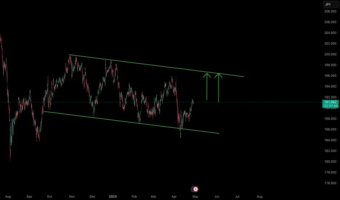
Task: Click the Aug label after Jul
Action: pyautogui.click(x=259, y=196)
